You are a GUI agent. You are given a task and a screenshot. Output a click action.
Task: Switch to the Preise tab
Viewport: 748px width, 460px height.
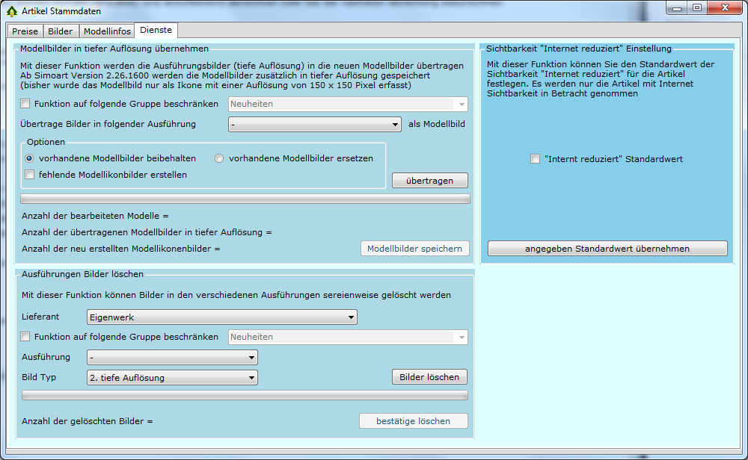pos(25,31)
